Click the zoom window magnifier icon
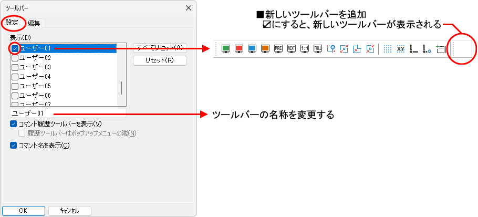The height and width of the screenshot is (217, 478). pos(331,49)
